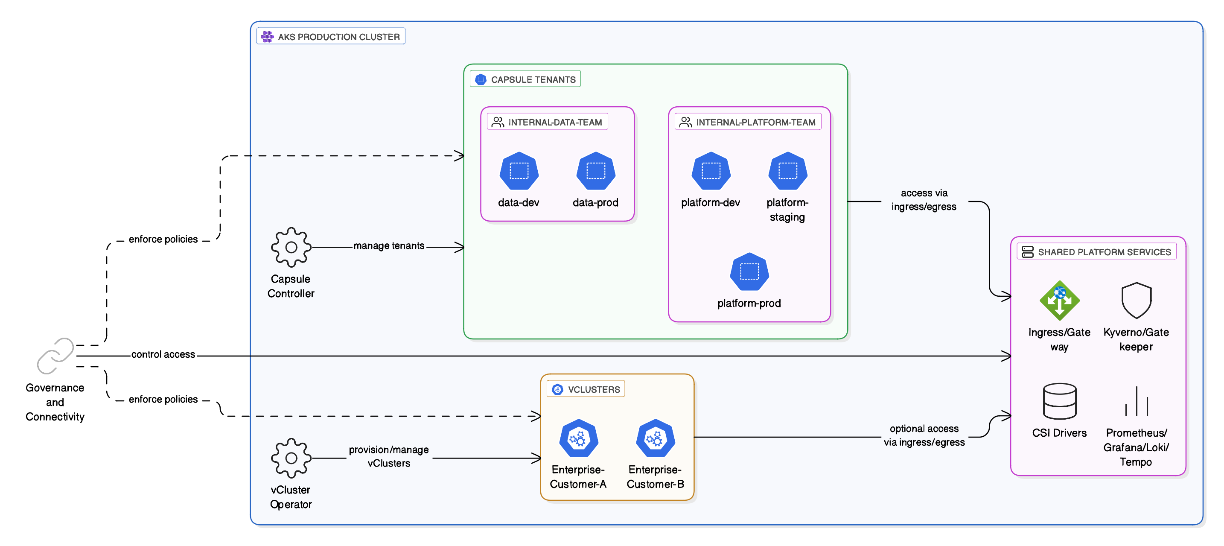Select the Enterprise-Customer-B vCluster icon
The width and height of the screenshot is (1224, 546).
655,438
